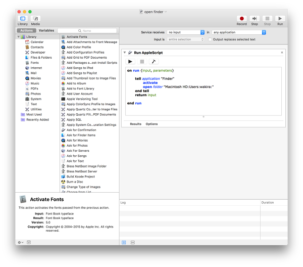Viewport: 303px width, 267px height.
Task: Click the Duration column header in log
Action: [274, 203]
